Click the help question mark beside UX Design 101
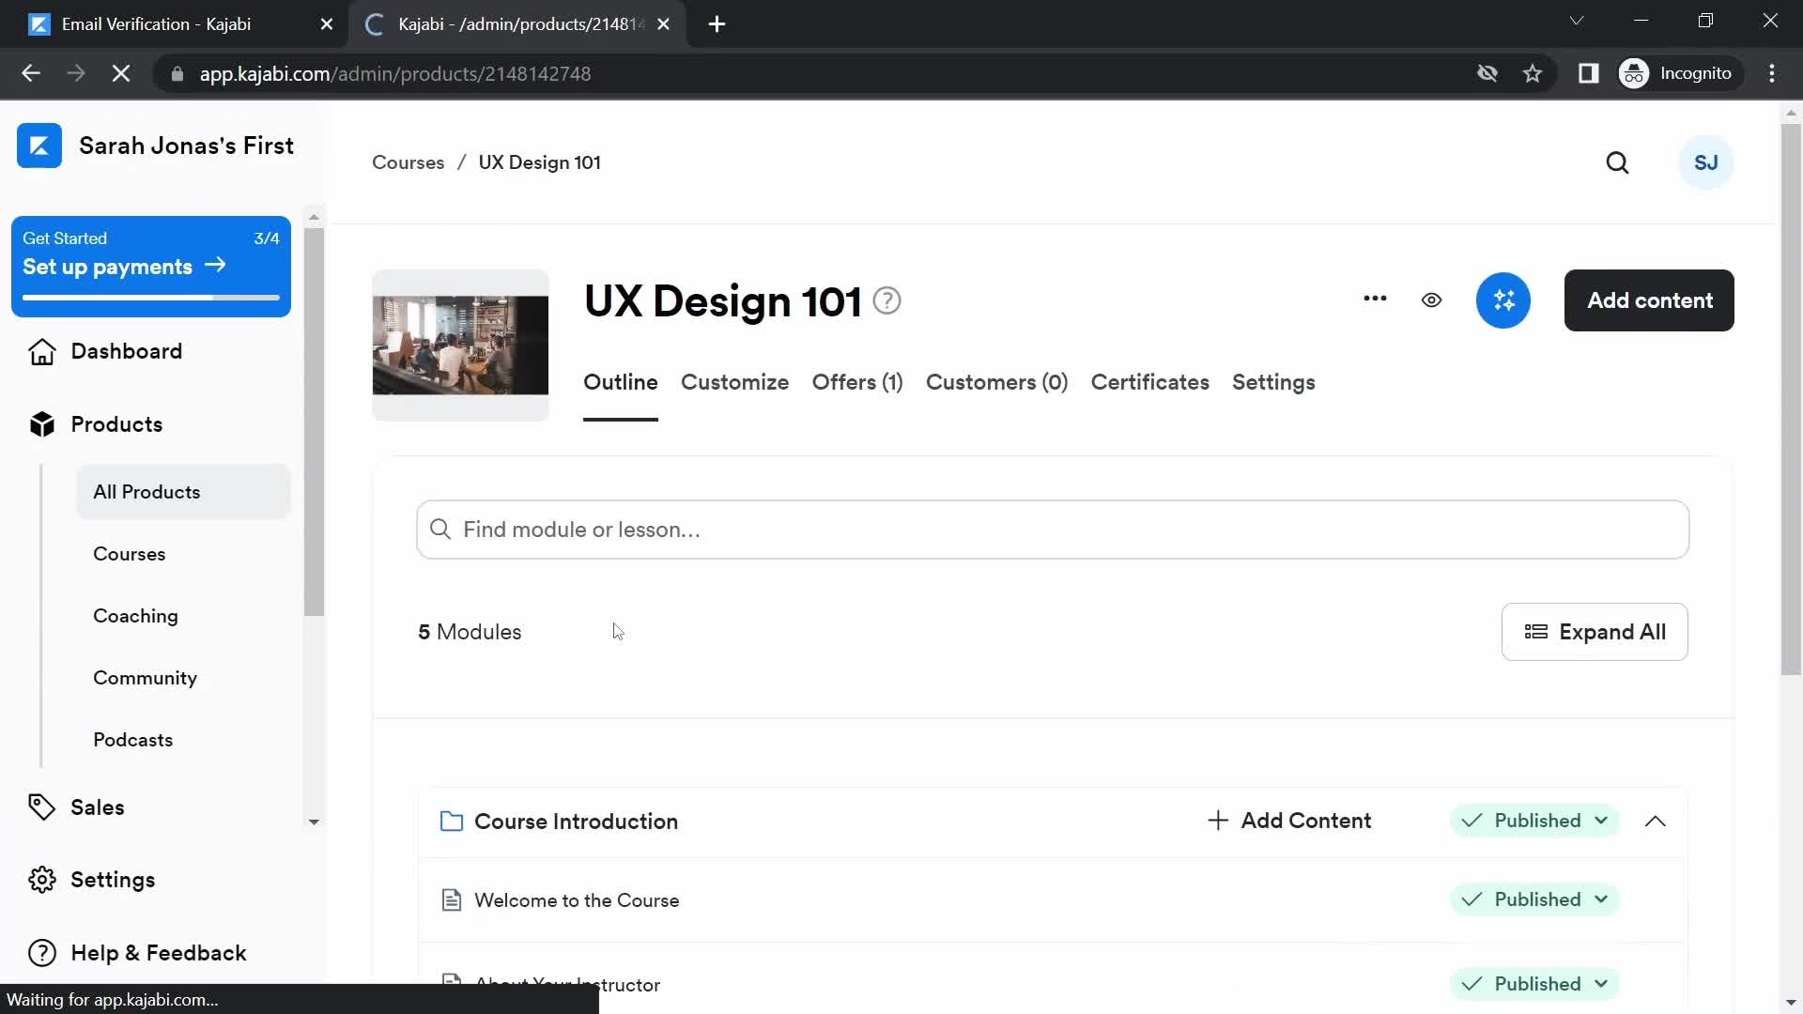The width and height of the screenshot is (1803, 1014). [886, 300]
